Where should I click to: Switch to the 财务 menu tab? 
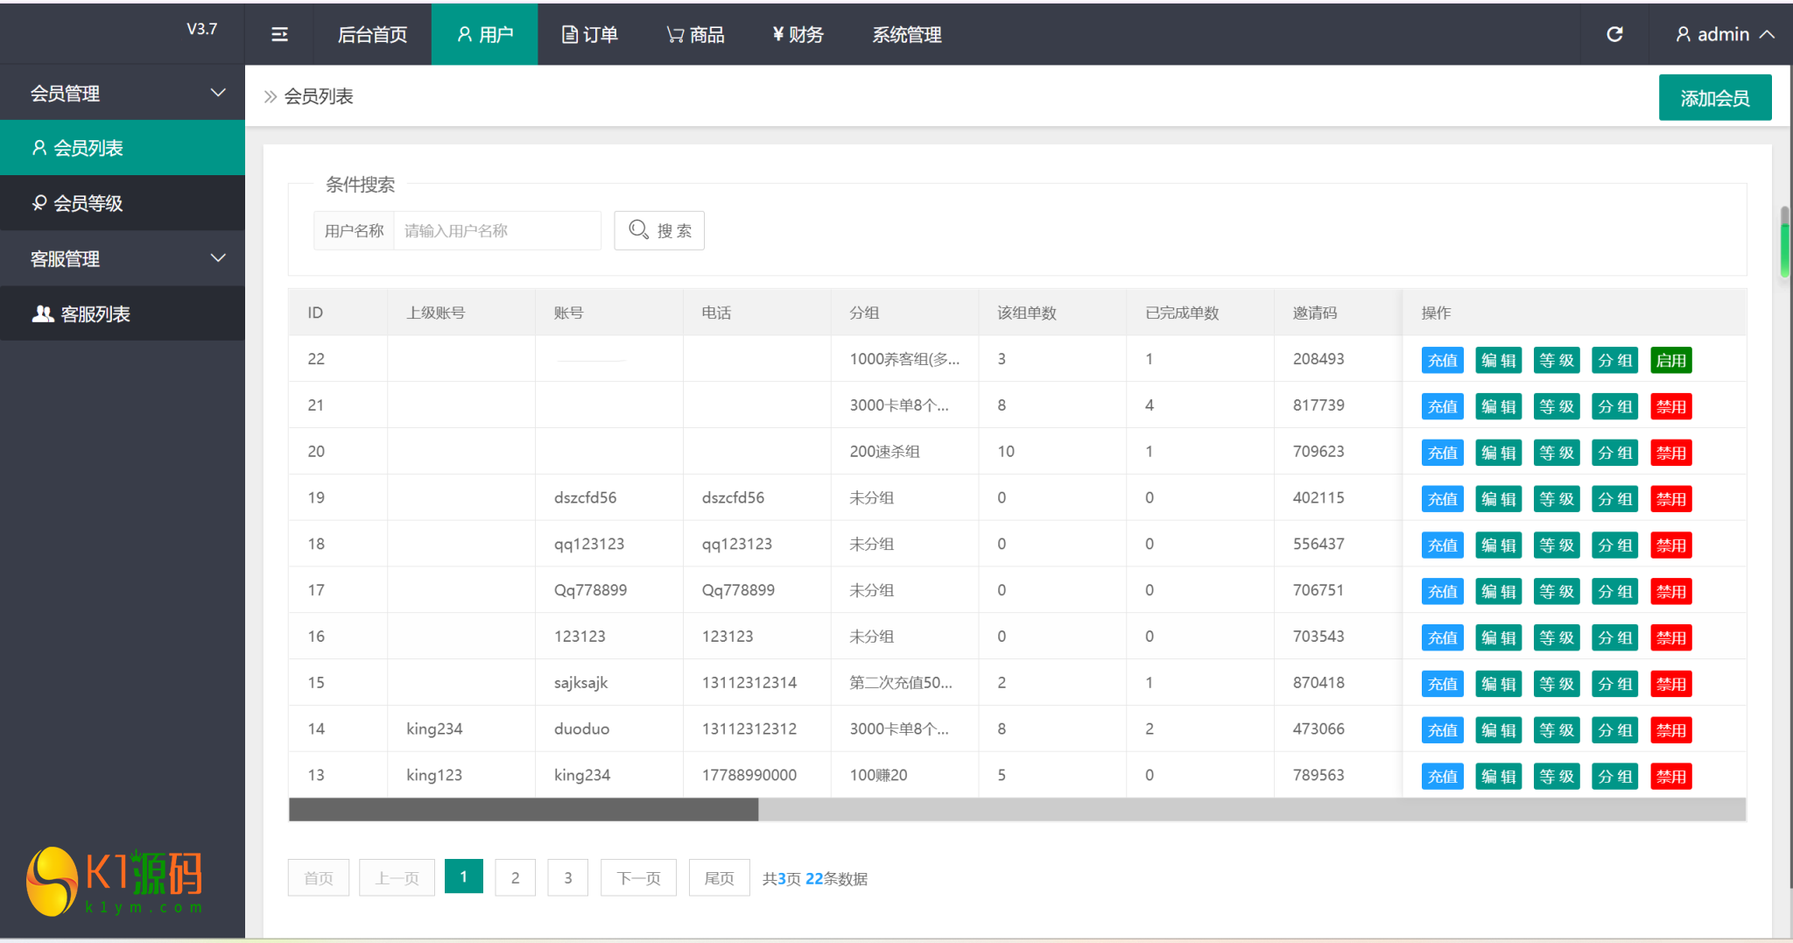point(798,35)
